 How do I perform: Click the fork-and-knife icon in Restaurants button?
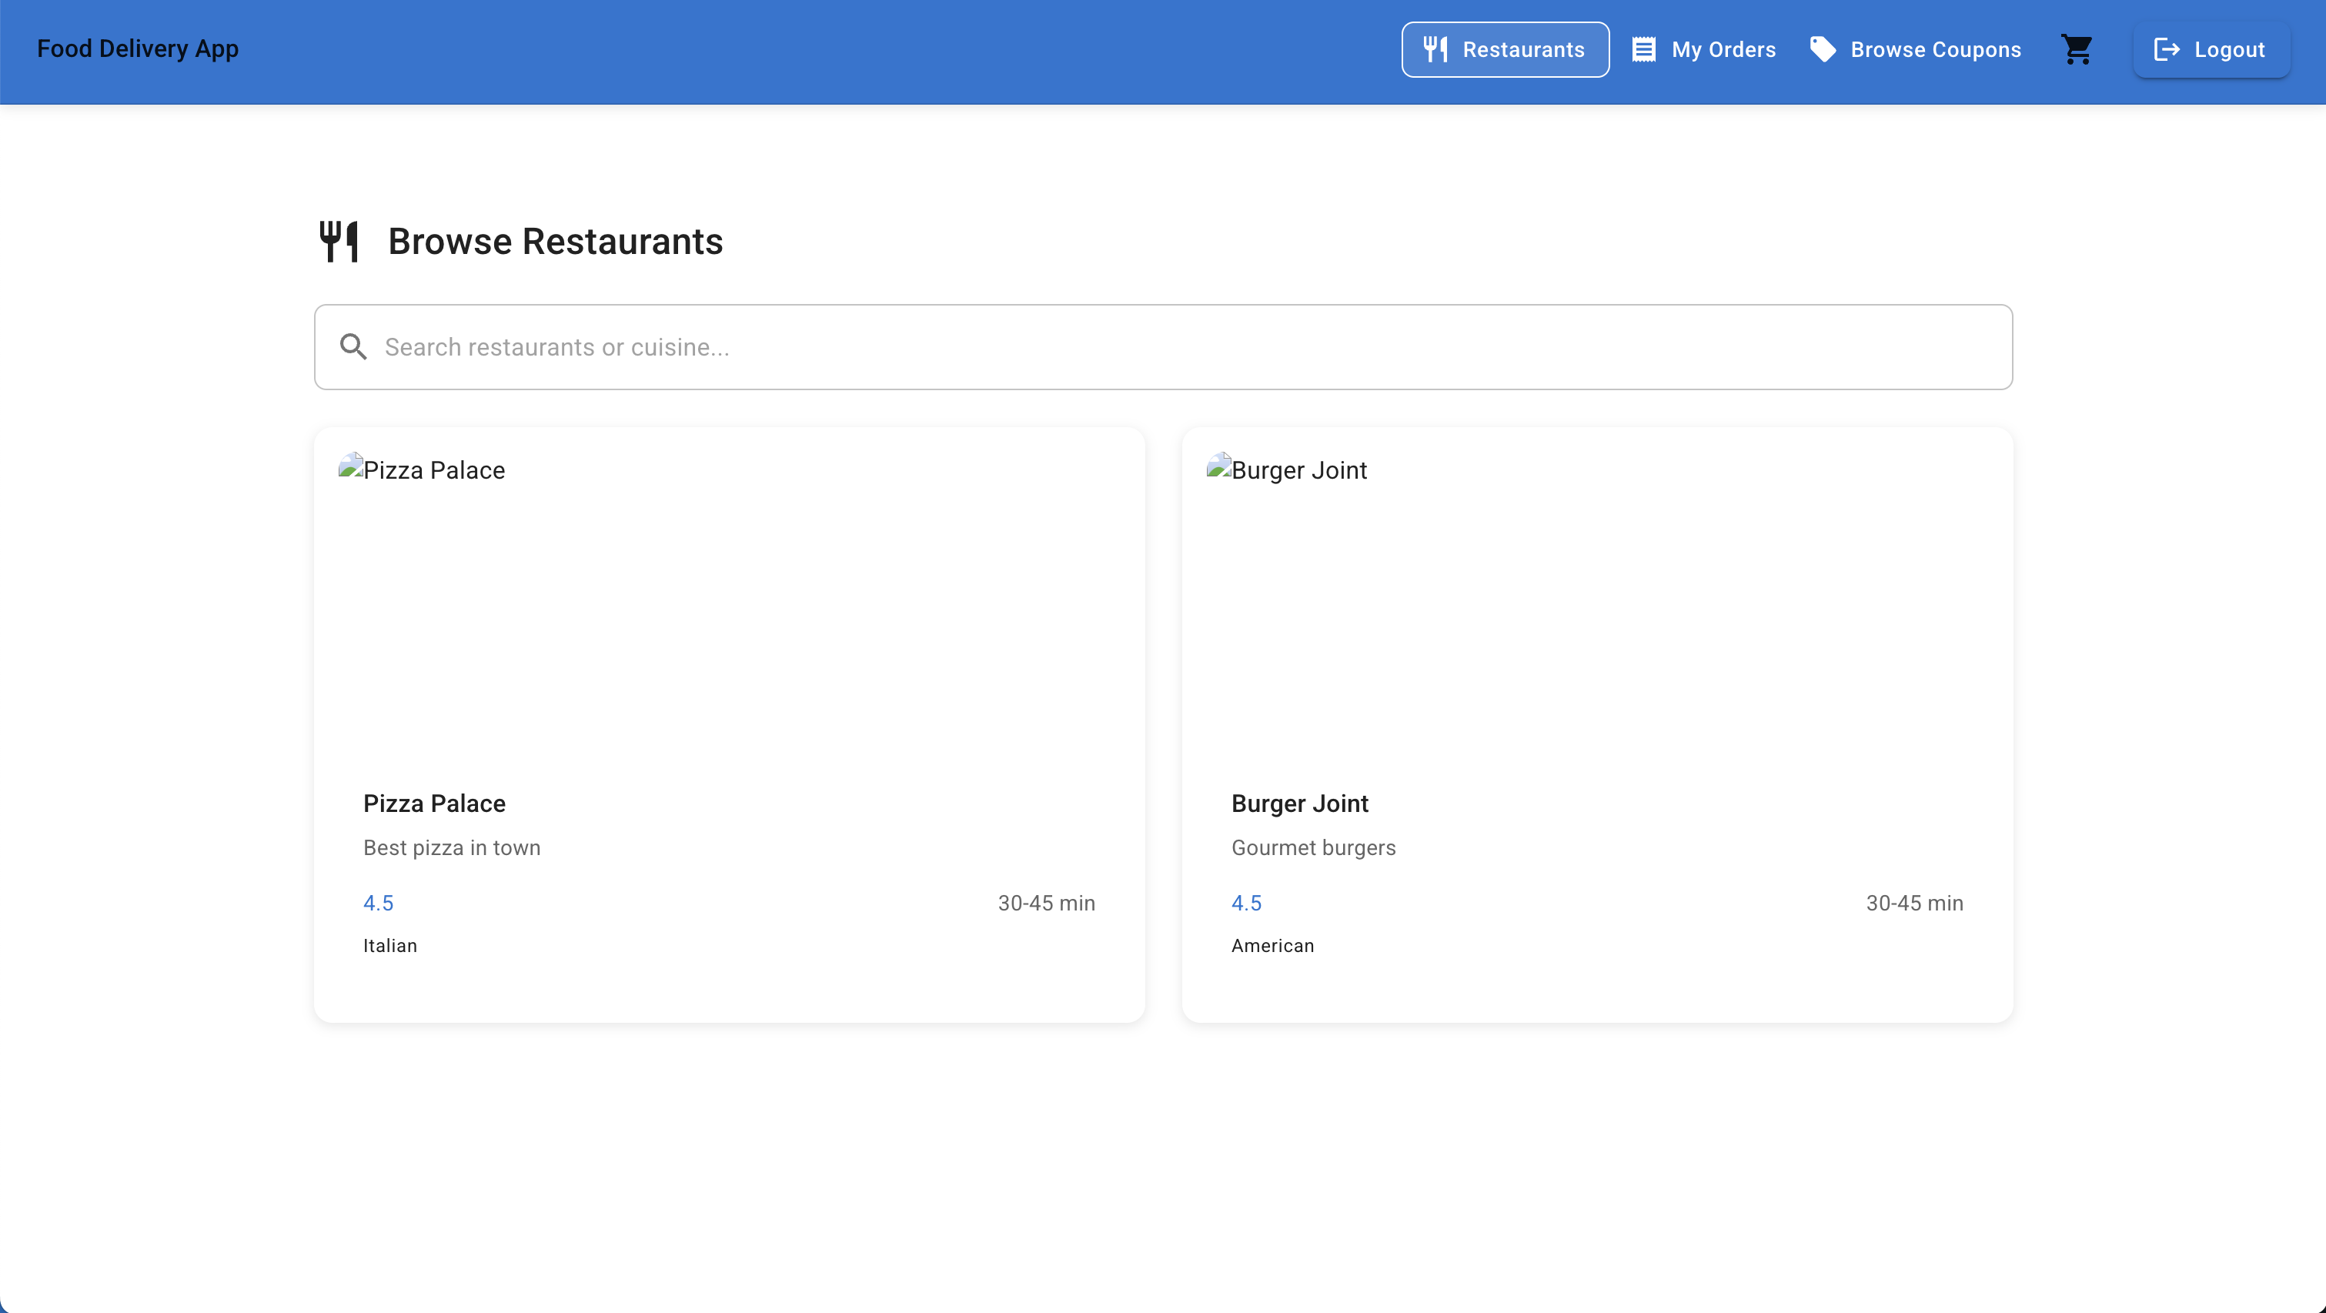[x=1435, y=50]
